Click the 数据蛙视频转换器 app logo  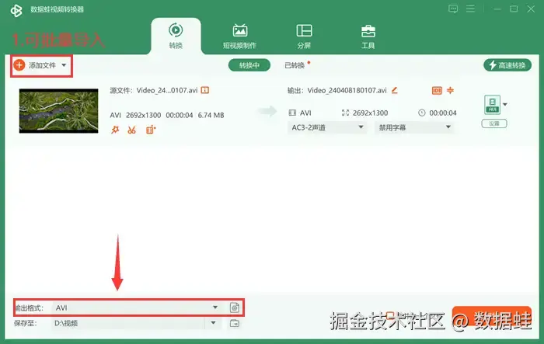click(x=16, y=10)
